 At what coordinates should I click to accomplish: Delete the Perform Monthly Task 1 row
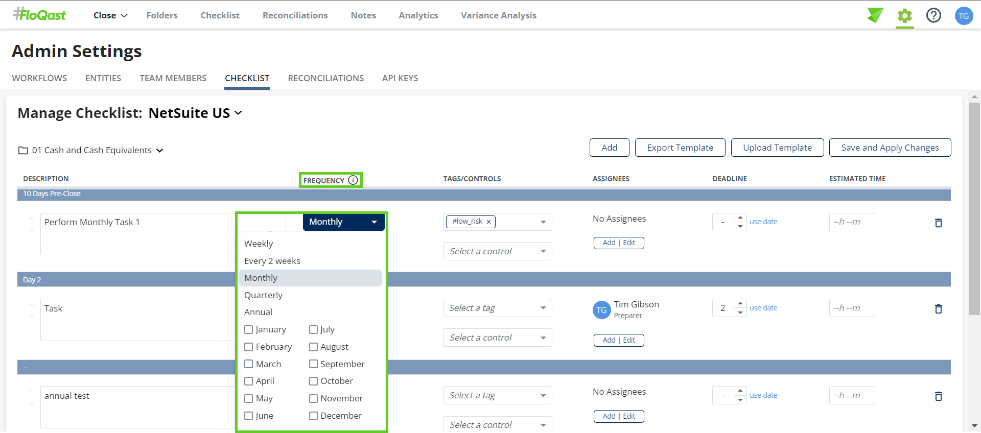(938, 223)
